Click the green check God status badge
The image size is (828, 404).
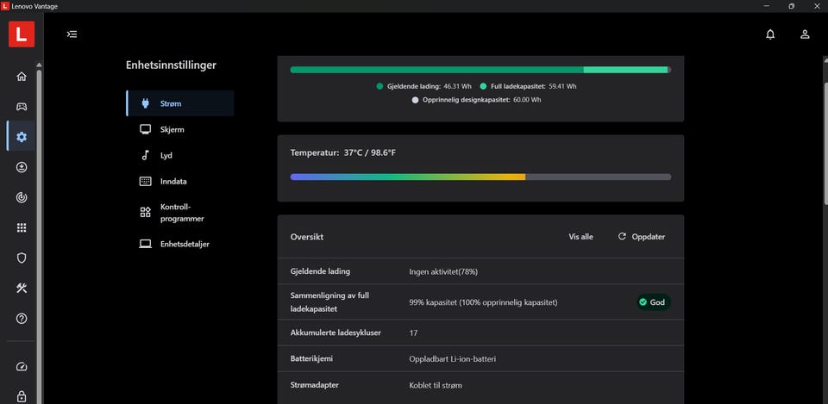(x=653, y=302)
